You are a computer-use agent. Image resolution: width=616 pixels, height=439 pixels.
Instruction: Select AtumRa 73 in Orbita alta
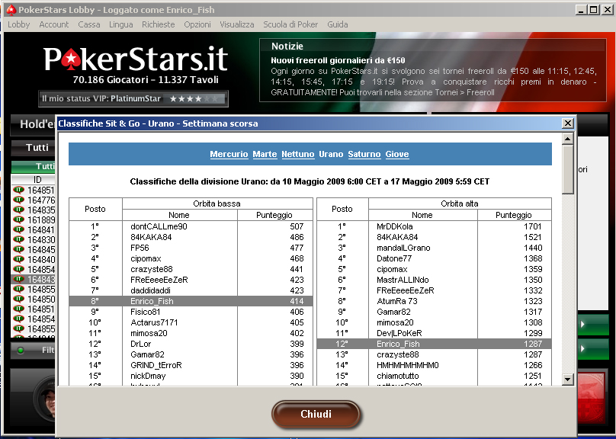pyautogui.click(x=396, y=301)
